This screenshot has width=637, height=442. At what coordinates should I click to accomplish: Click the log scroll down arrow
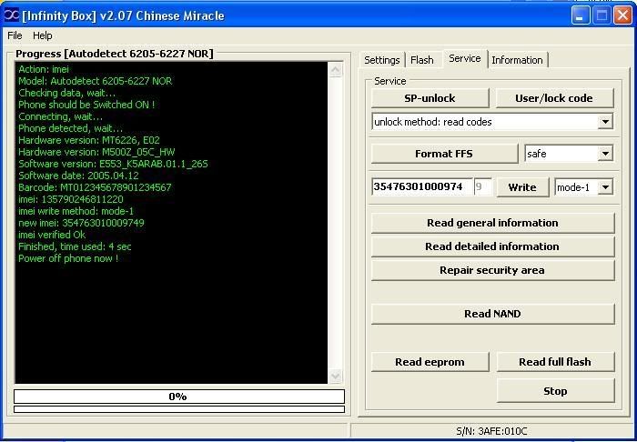(335, 376)
